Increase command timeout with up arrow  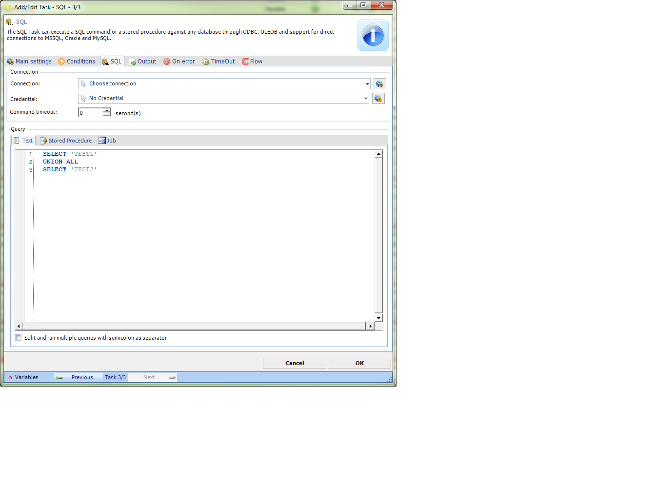pos(107,111)
